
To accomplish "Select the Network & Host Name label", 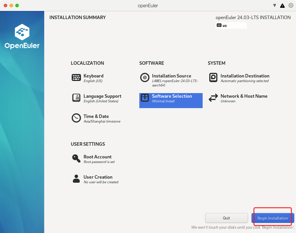I will pyautogui.click(x=244, y=96).
